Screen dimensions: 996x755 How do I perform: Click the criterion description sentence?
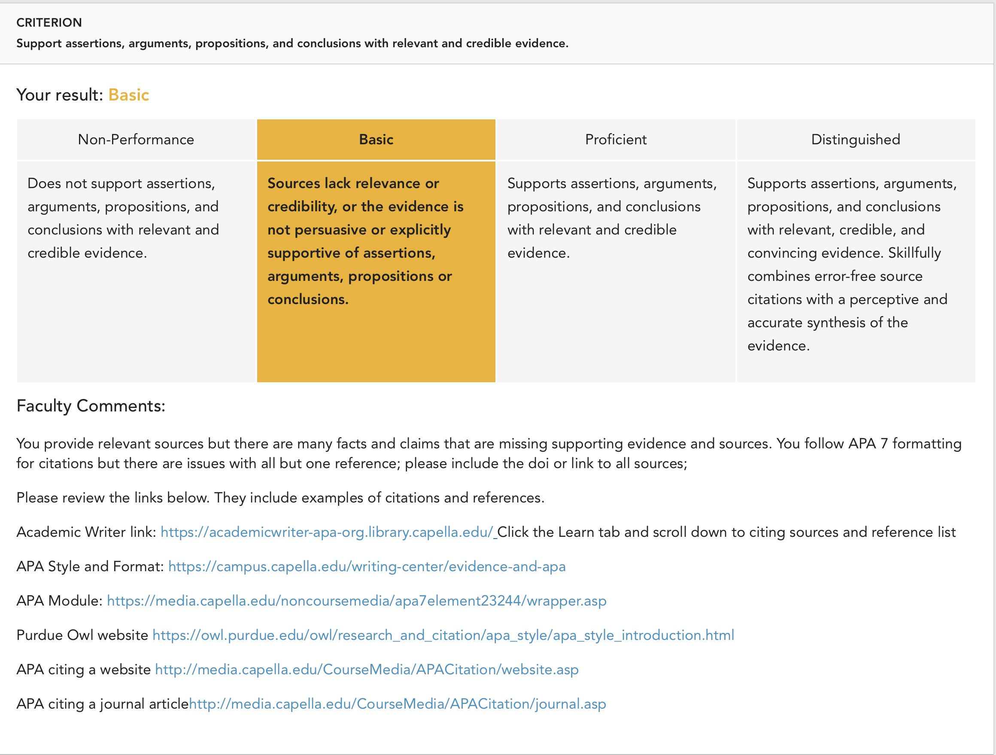[x=293, y=43]
